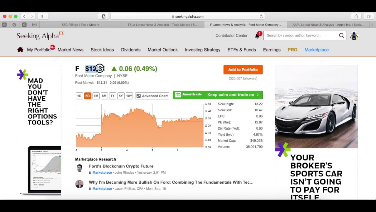
Task: Open My Portfolio menu
Action: pyautogui.click(x=38, y=50)
